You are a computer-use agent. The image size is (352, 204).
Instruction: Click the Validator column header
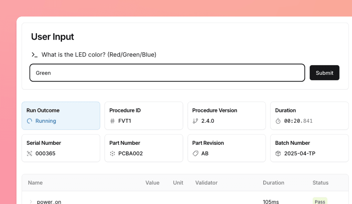[x=206, y=183]
